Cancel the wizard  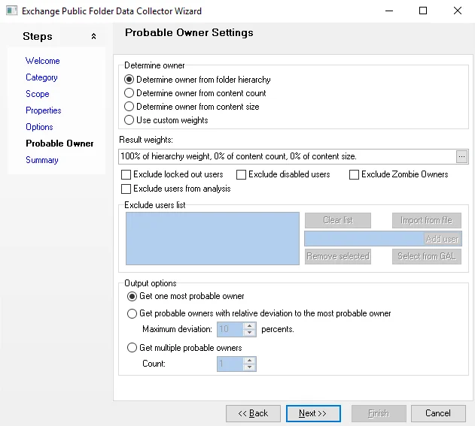[438, 413]
